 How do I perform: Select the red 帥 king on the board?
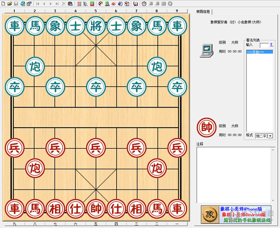click(96, 209)
